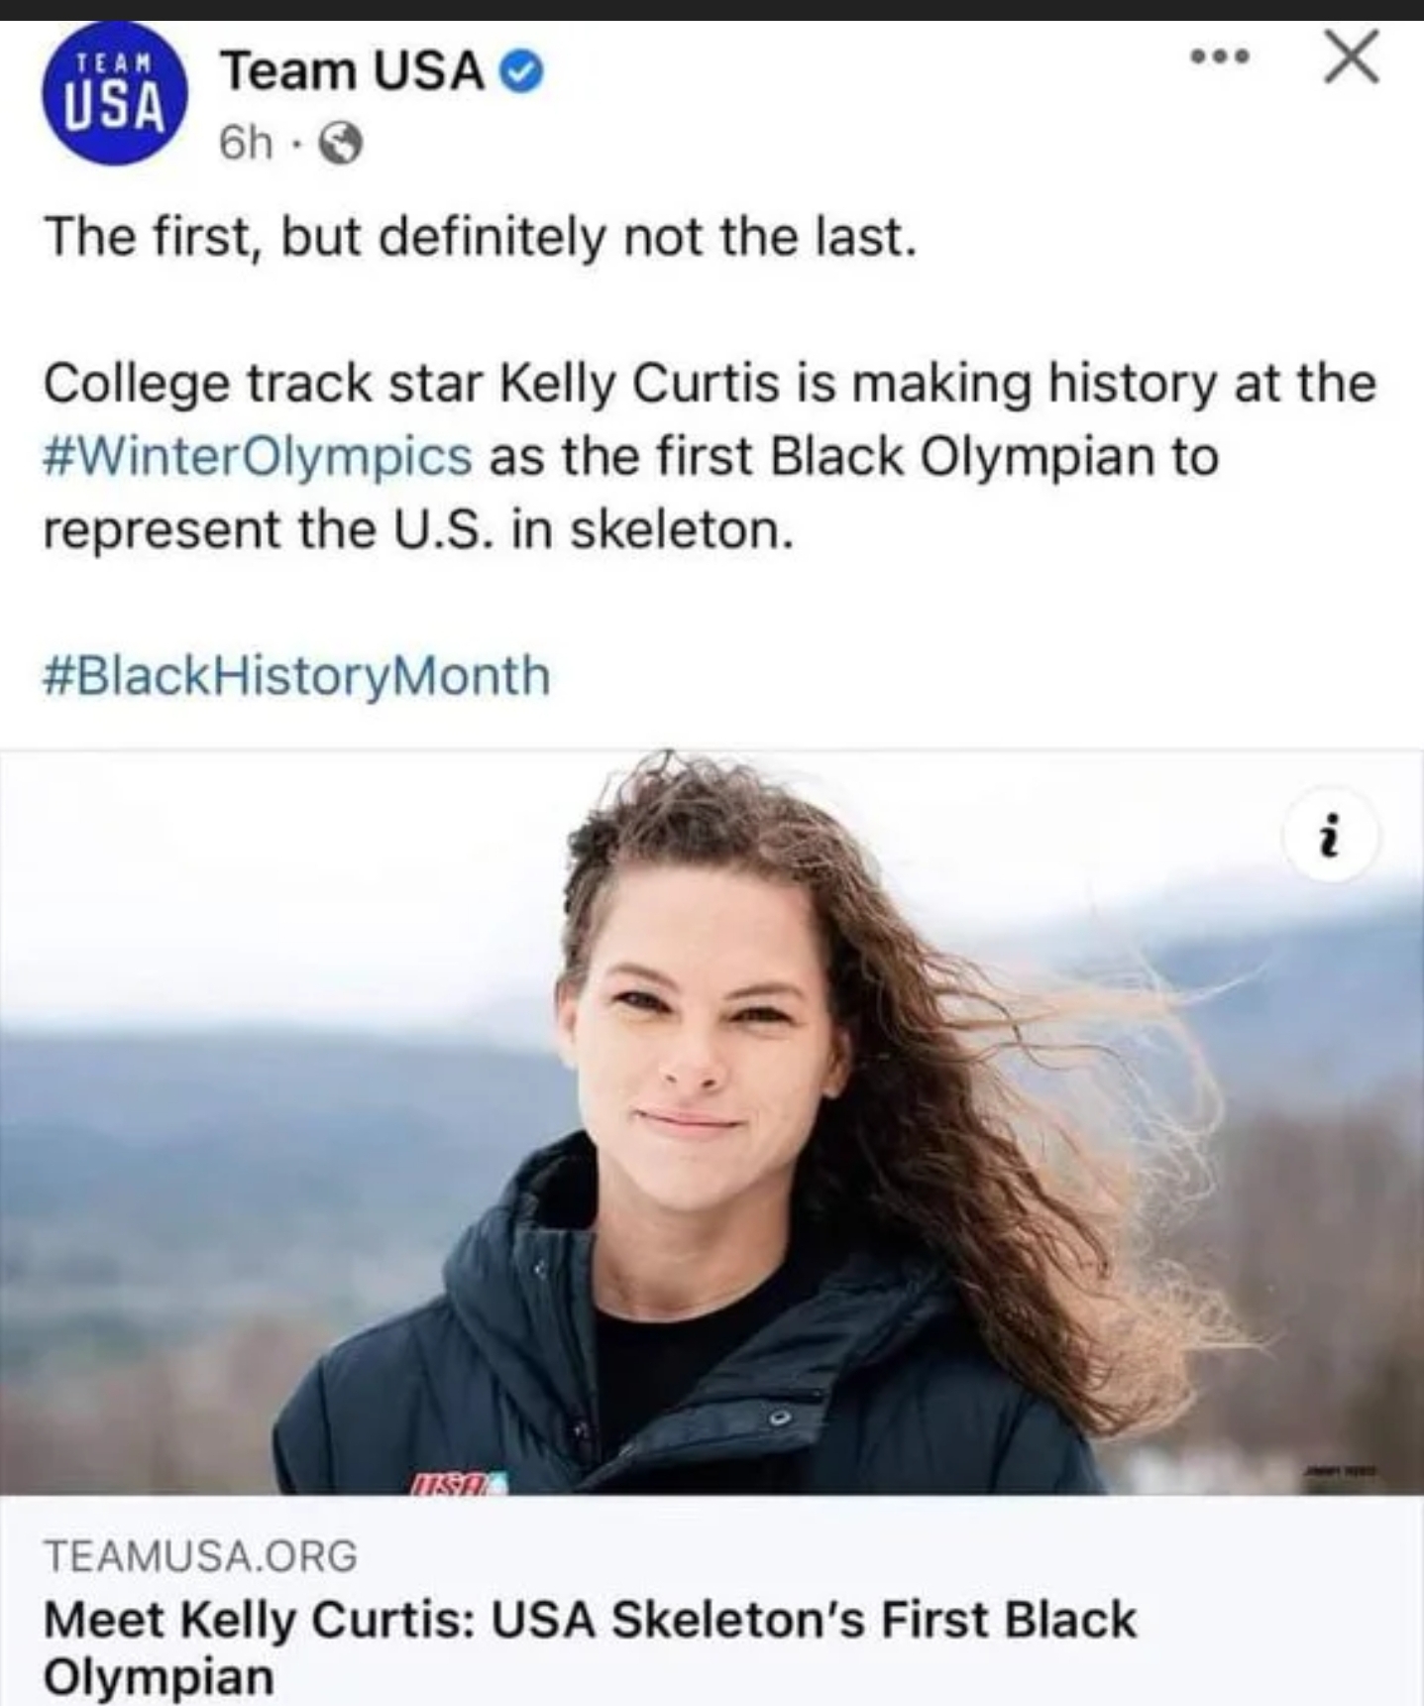Click the USA logo on the jacket

453,1484
